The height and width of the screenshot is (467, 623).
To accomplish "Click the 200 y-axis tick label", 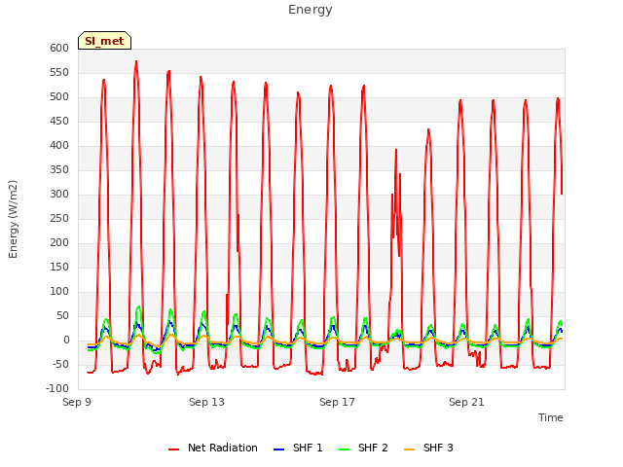I will 59,242.
